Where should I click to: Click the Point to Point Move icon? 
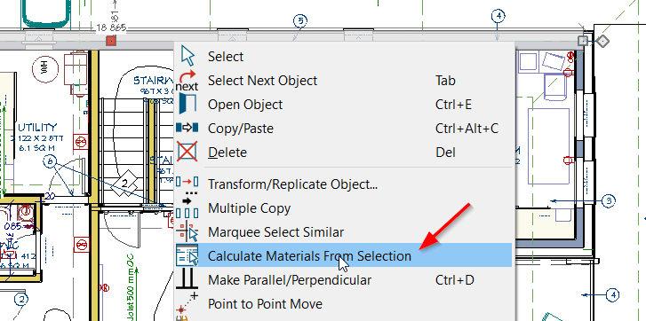coord(187,303)
